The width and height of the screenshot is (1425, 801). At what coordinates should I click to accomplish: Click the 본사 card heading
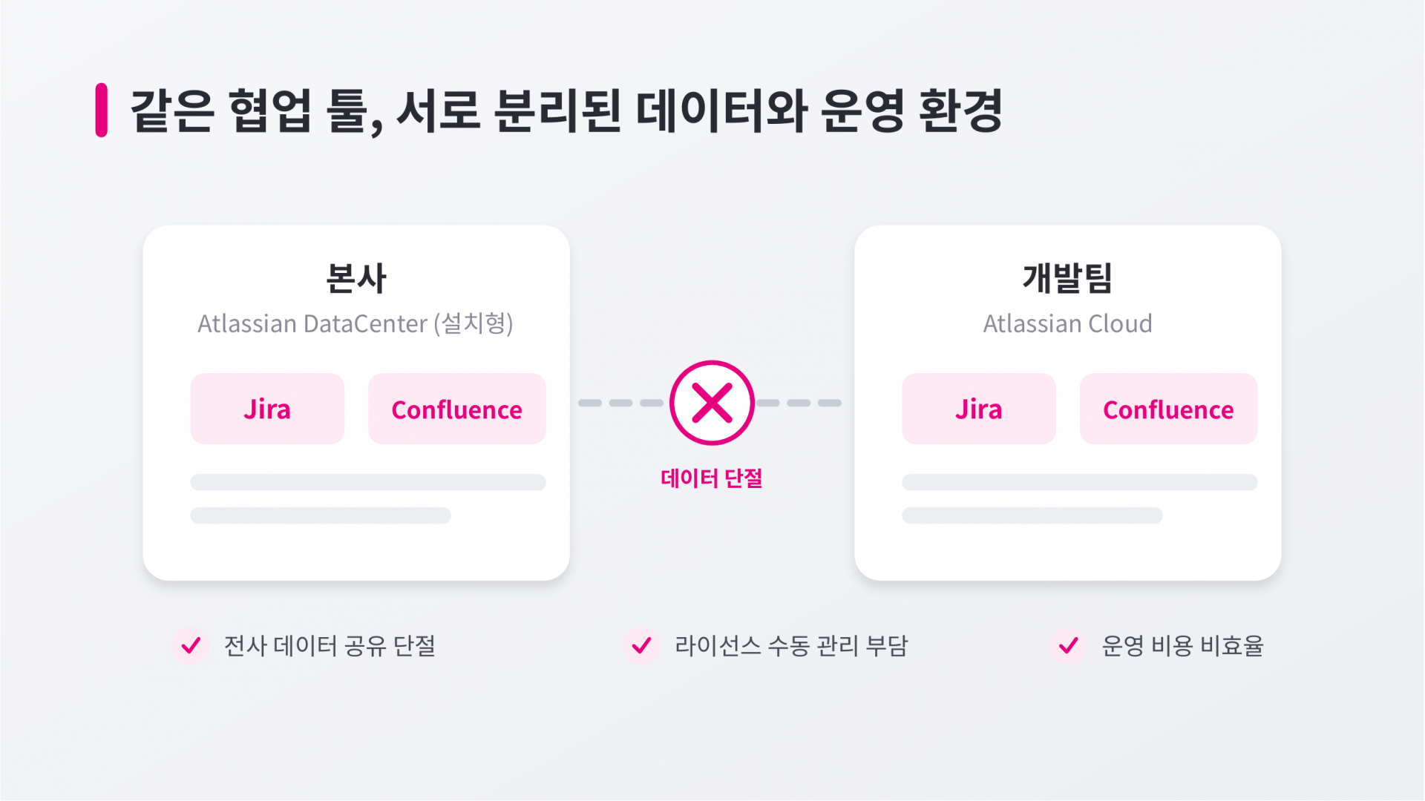point(356,278)
